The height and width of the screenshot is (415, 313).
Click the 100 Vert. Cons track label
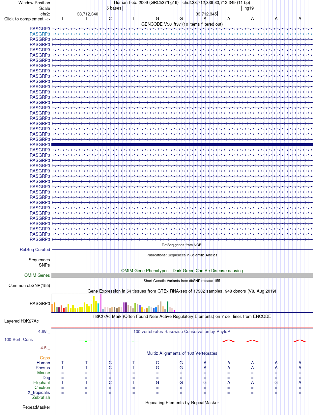click(18, 339)
